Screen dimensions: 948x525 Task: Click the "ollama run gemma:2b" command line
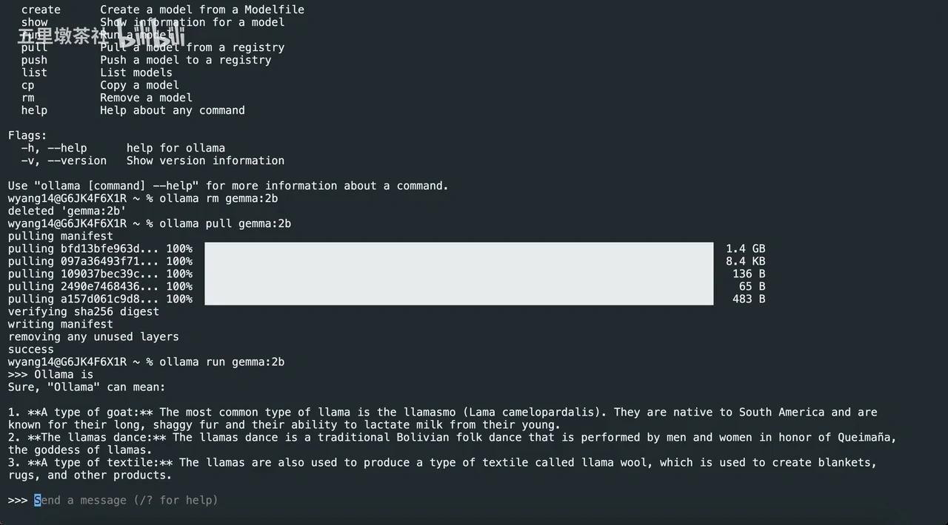[221, 362]
